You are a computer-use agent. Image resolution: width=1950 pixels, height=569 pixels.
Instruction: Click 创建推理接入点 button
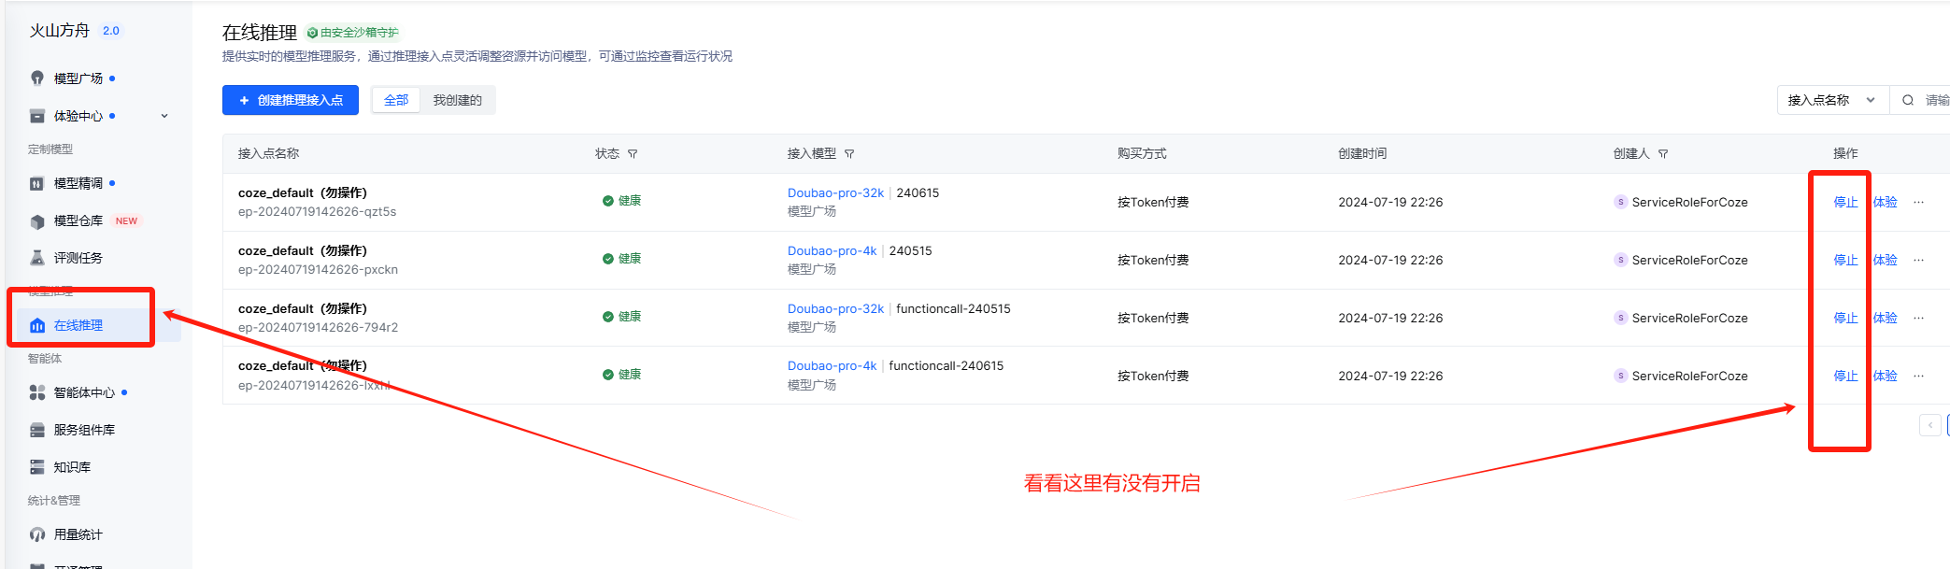pyautogui.click(x=291, y=100)
